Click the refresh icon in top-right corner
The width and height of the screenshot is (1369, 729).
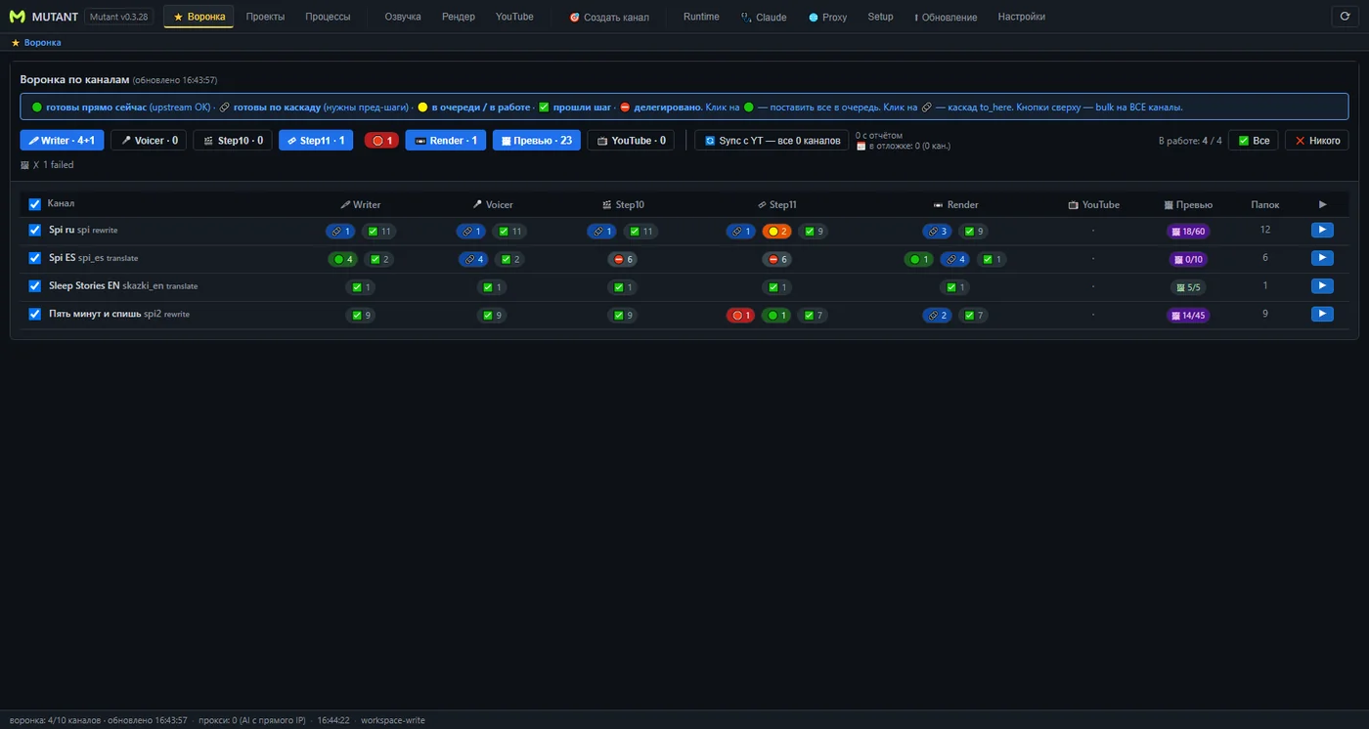coord(1345,17)
